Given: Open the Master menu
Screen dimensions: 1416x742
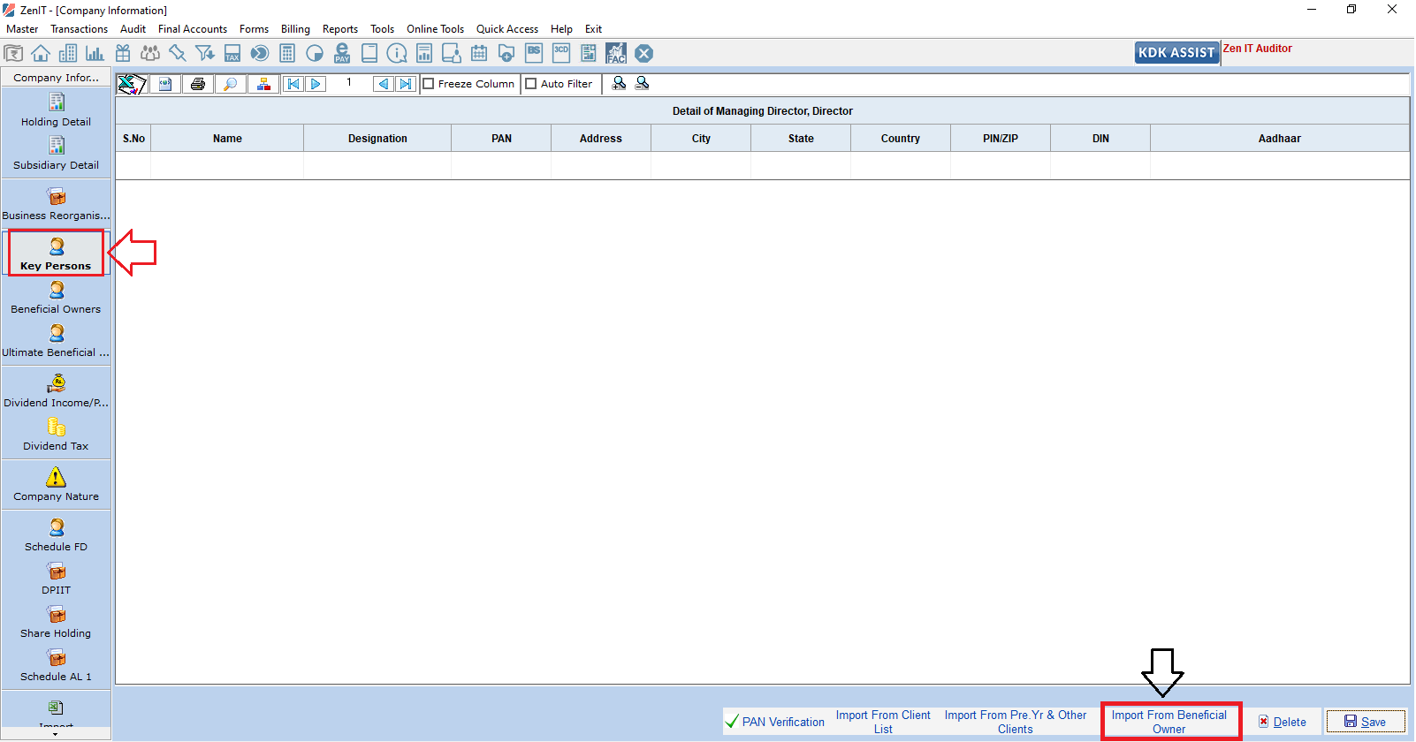Looking at the screenshot, I should 22,29.
